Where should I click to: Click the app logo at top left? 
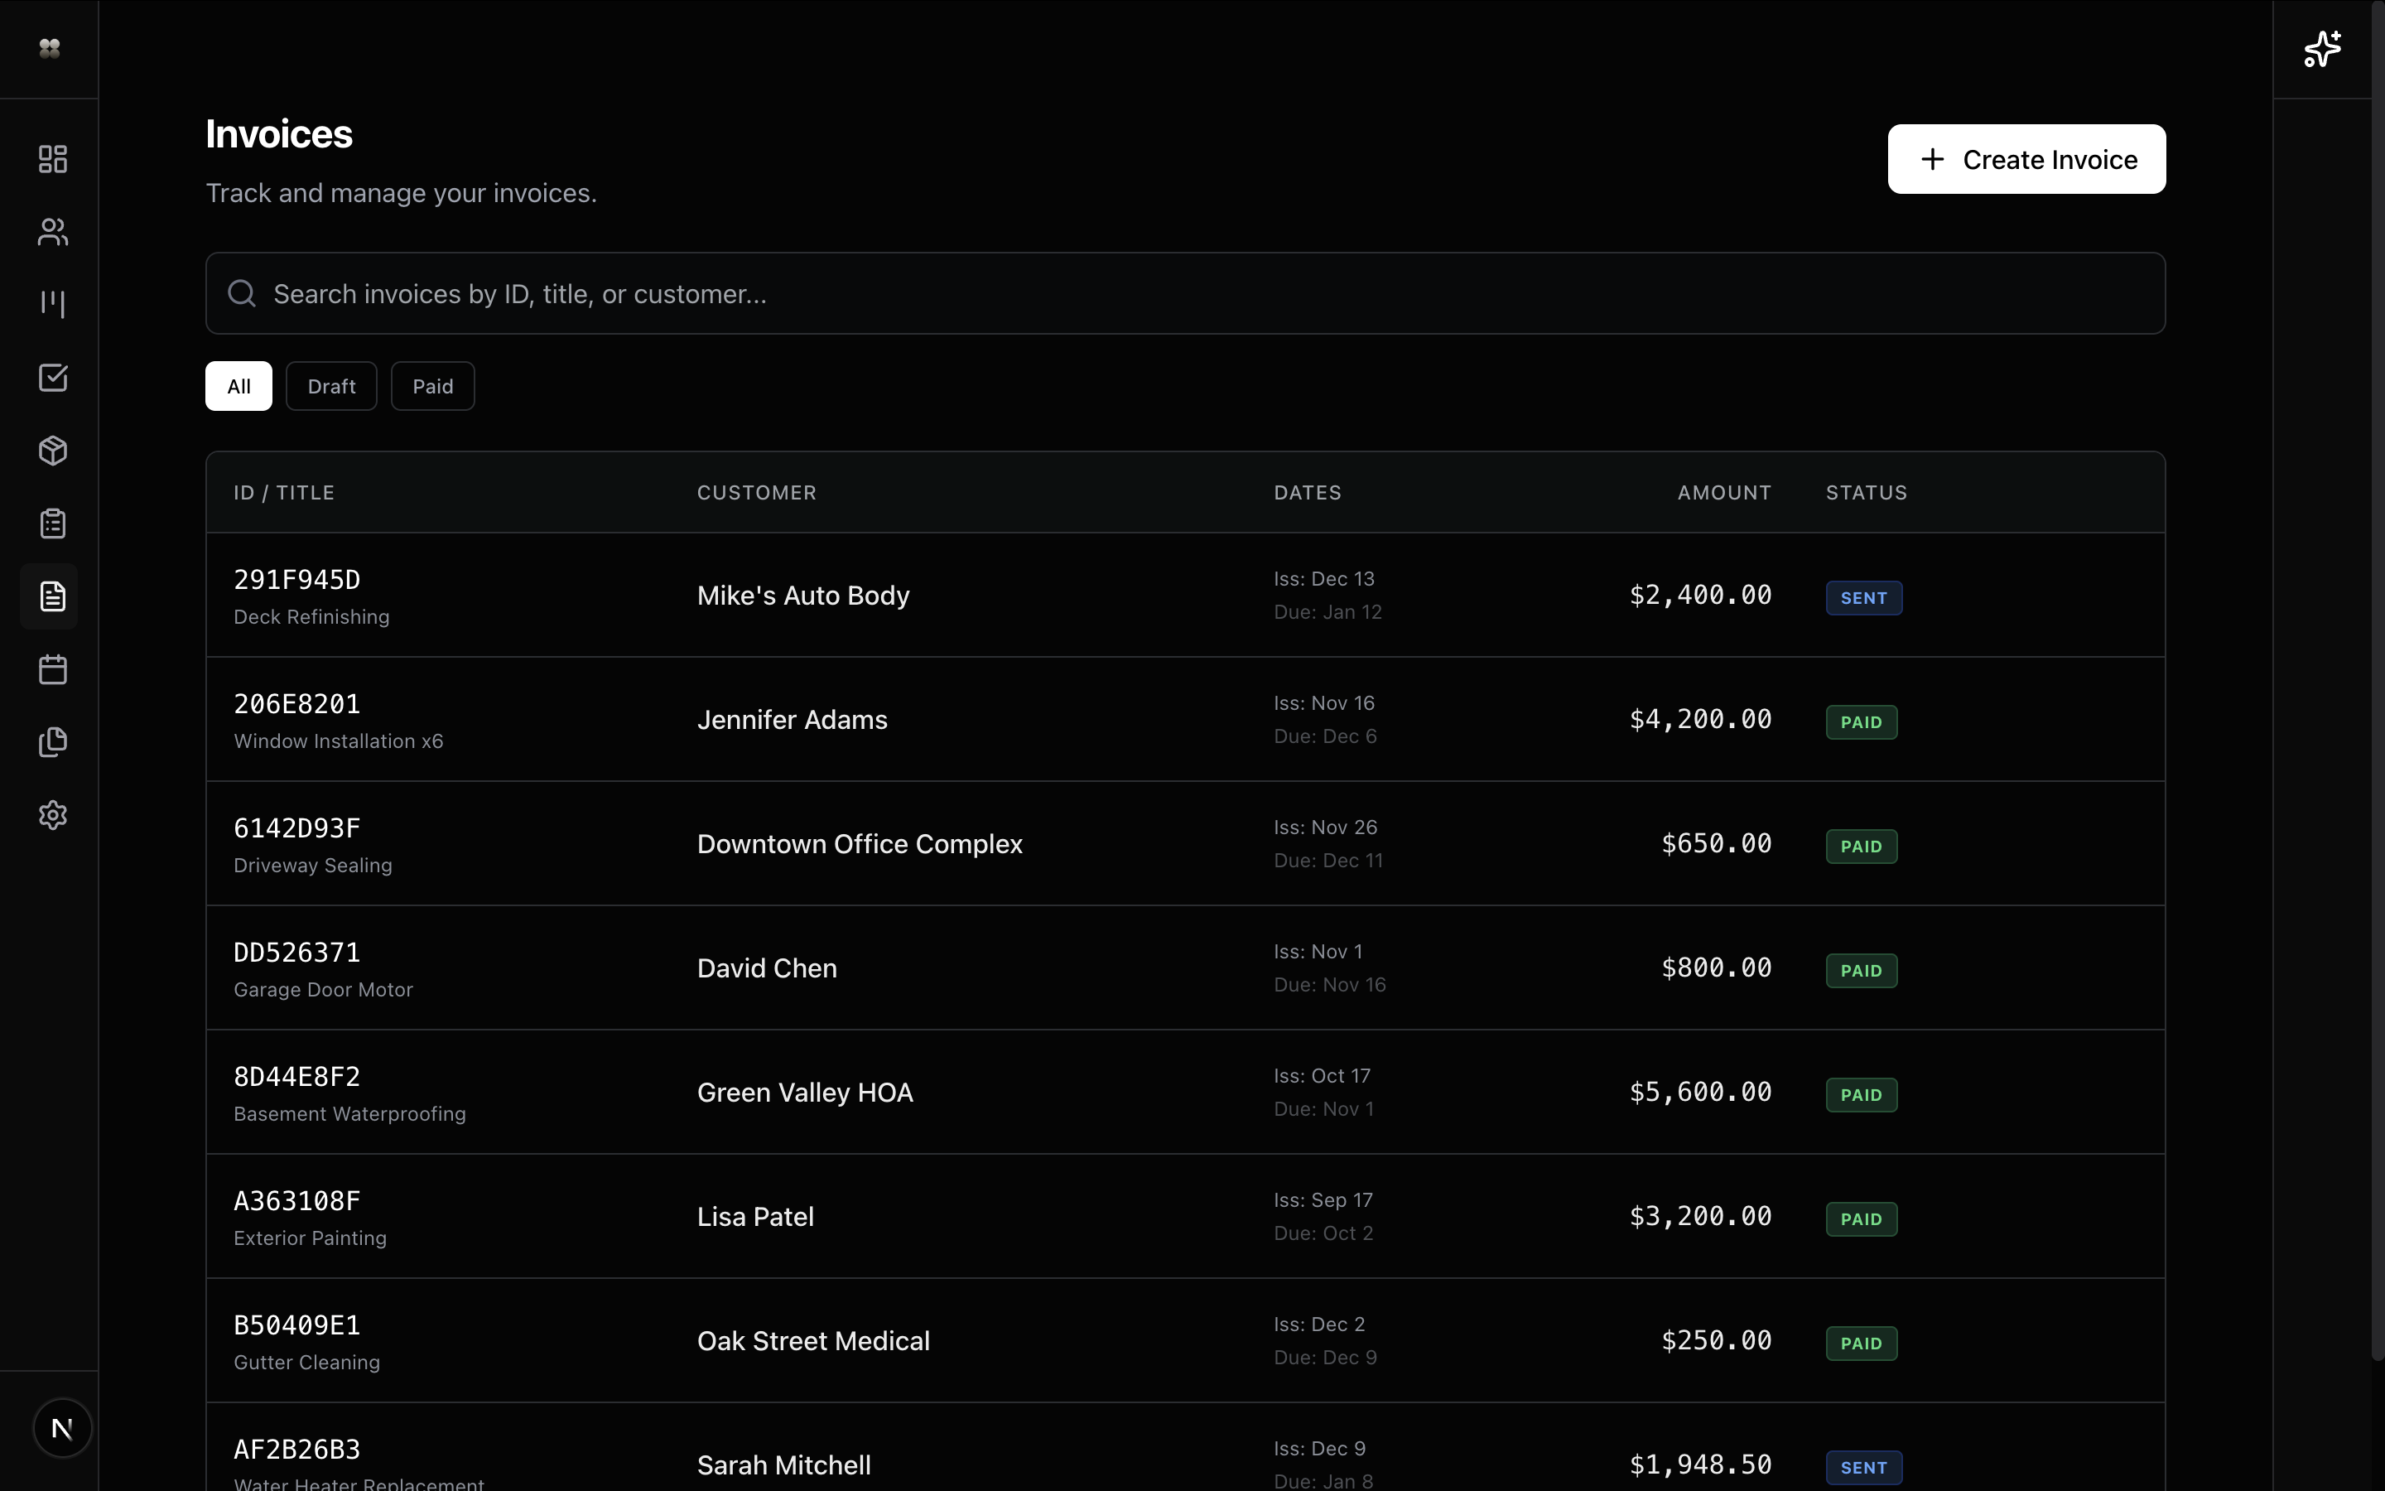pyautogui.click(x=50, y=48)
